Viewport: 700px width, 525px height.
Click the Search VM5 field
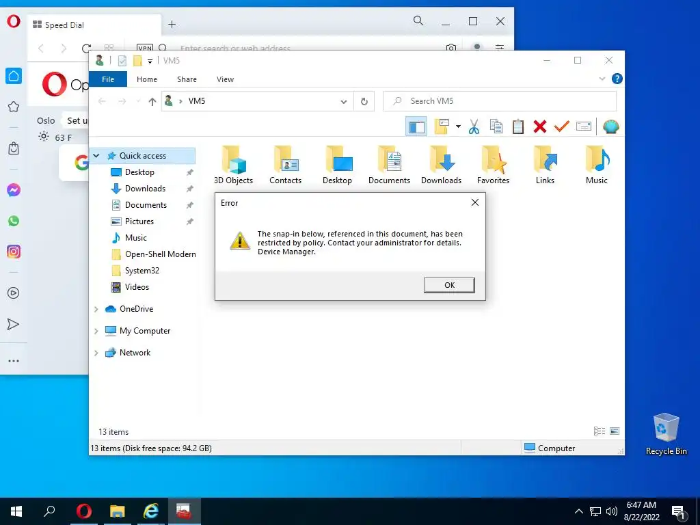[x=500, y=101]
